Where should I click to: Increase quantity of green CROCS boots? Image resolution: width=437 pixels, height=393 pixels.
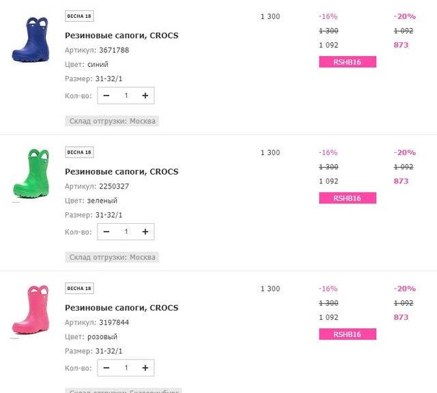point(145,232)
